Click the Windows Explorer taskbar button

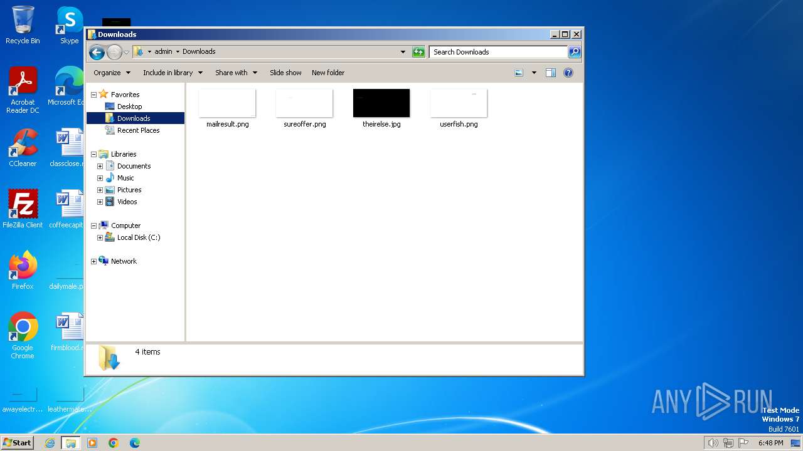(x=71, y=443)
